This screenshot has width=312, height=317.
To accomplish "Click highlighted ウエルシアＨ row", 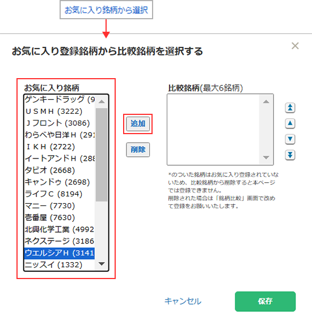I will [x=60, y=253].
